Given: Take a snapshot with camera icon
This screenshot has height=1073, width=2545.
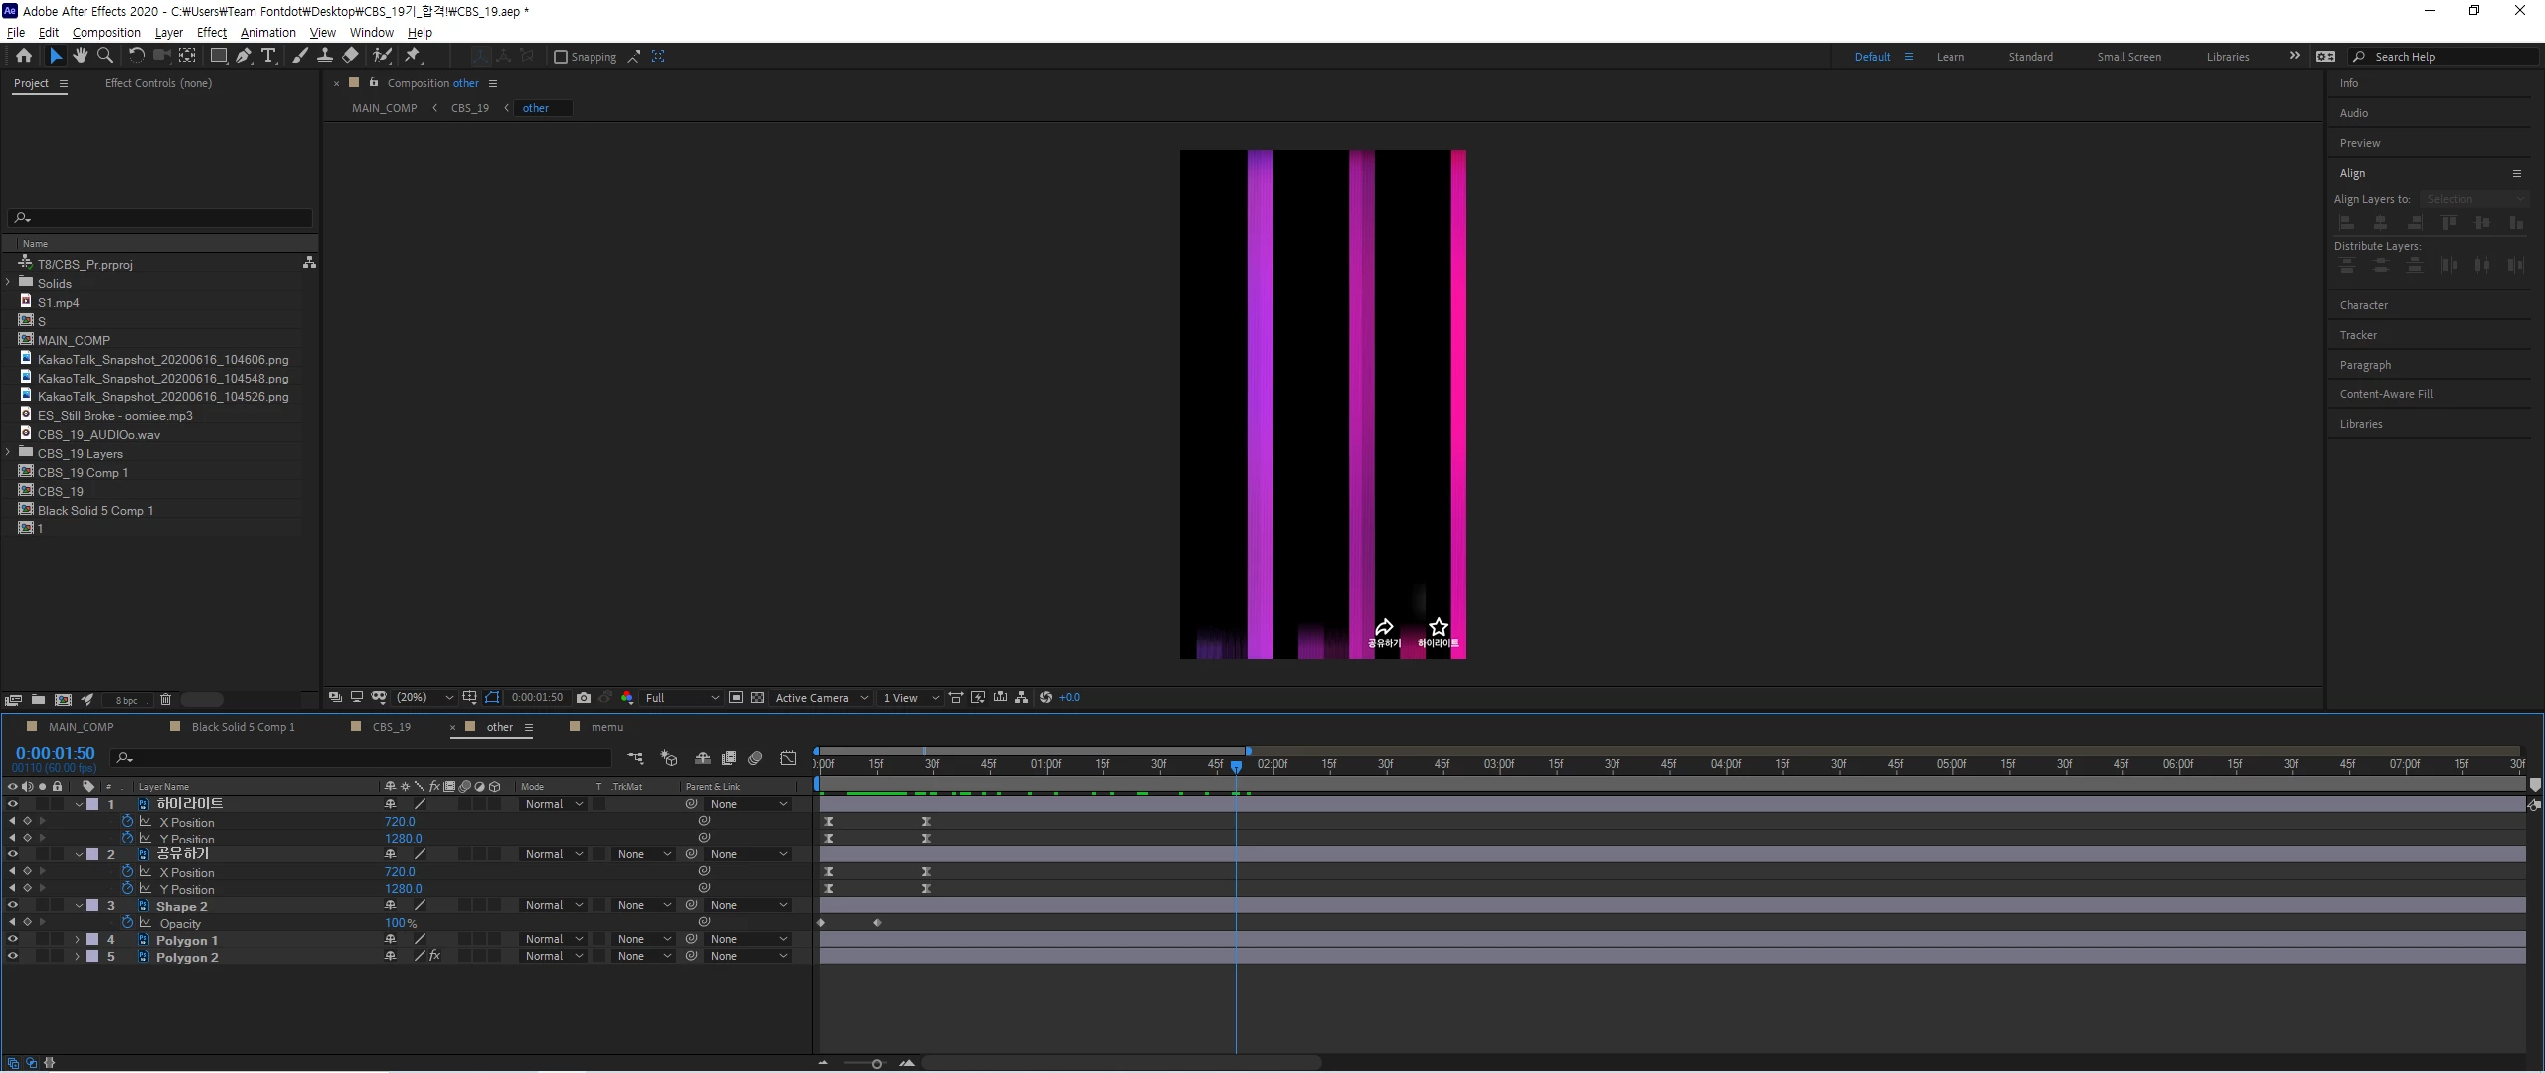Looking at the screenshot, I should [x=584, y=698].
